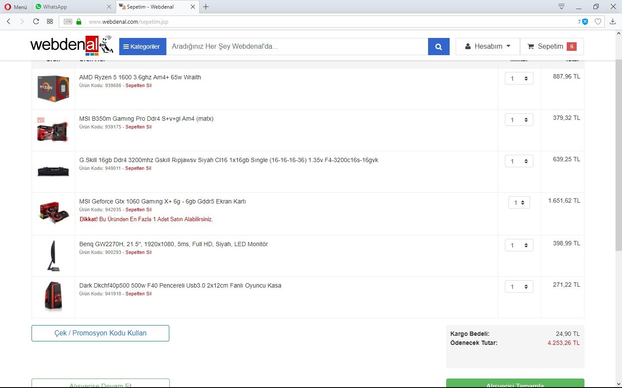The image size is (622, 388).
Task: Remove MSI B350m motherboard from cart
Action: tap(138, 127)
